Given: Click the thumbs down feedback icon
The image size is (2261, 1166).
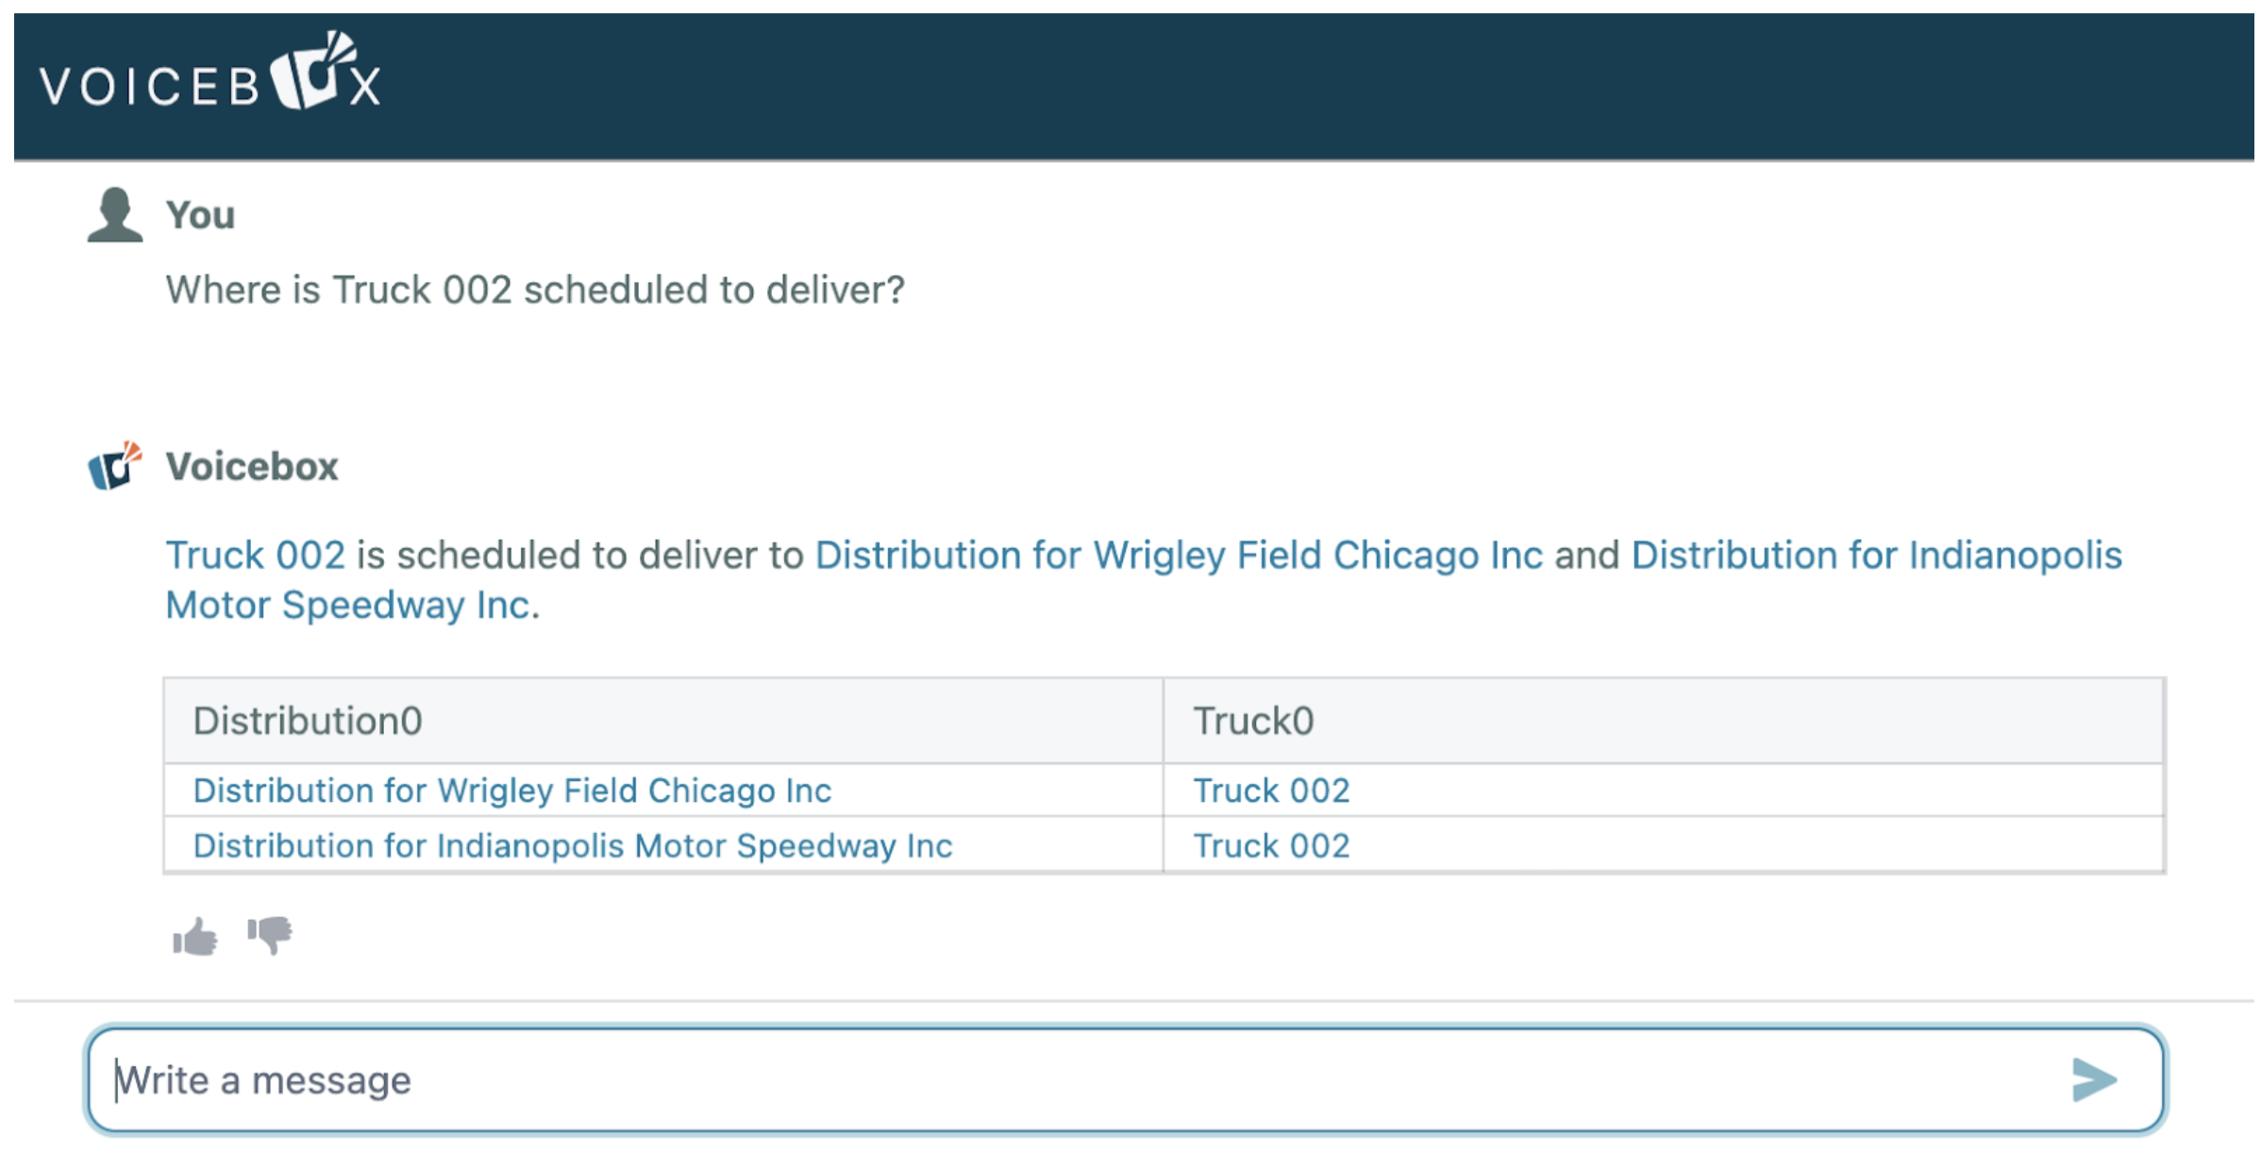Looking at the screenshot, I should pos(270,935).
